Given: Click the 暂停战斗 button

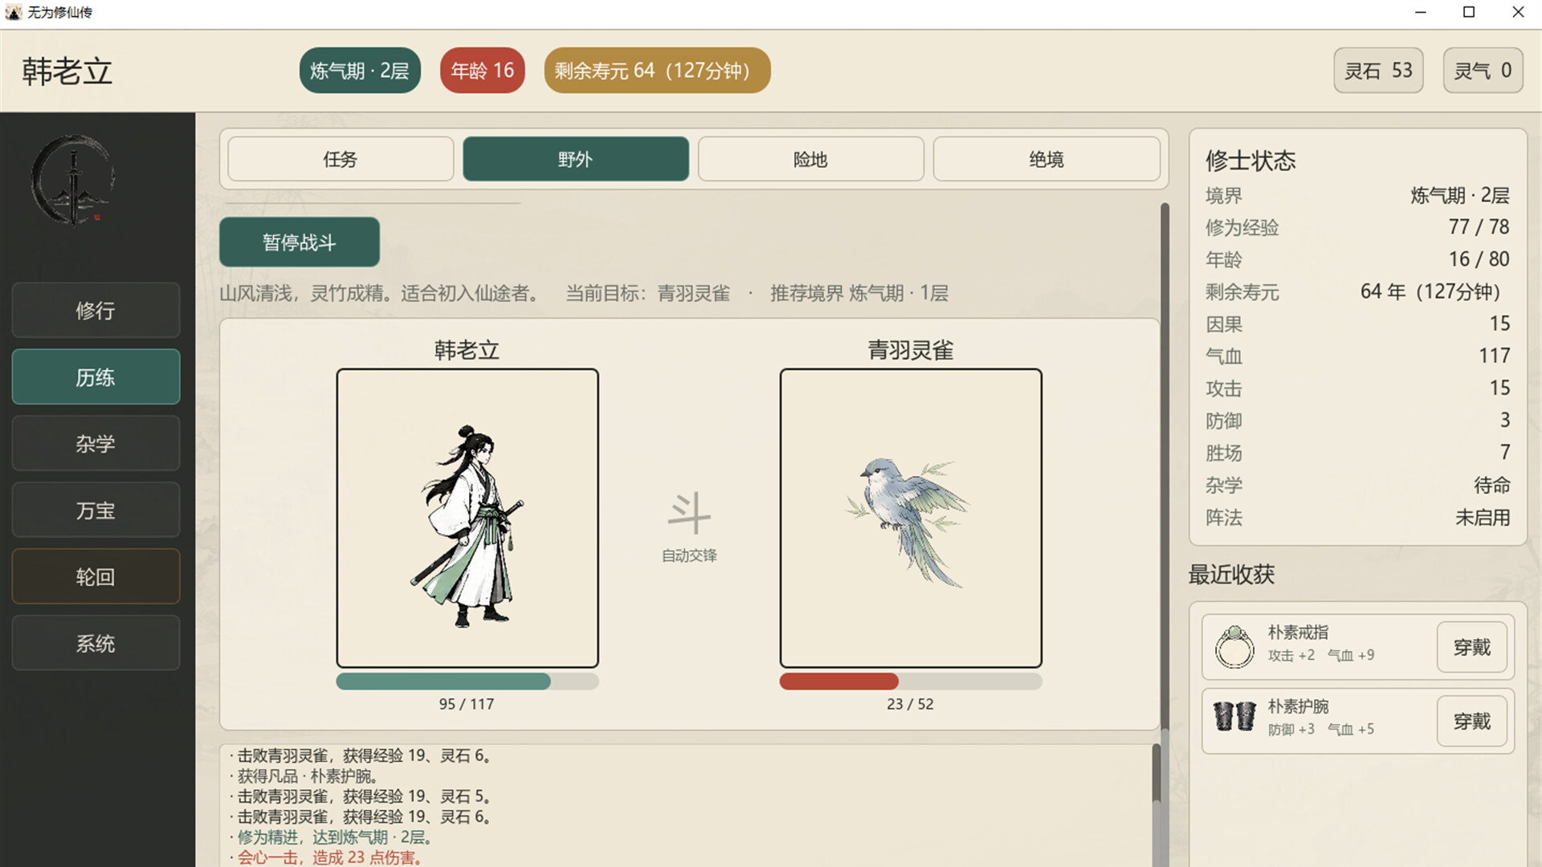Looking at the screenshot, I should tap(300, 242).
